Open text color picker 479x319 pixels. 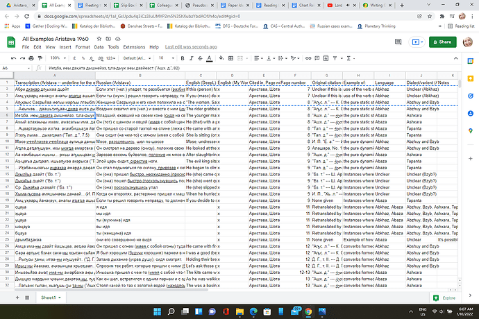(209, 58)
